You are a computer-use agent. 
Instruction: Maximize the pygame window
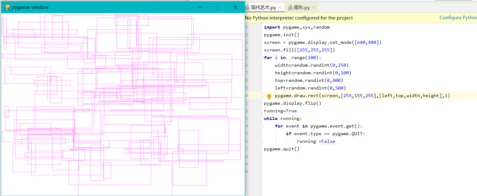(x=218, y=7)
